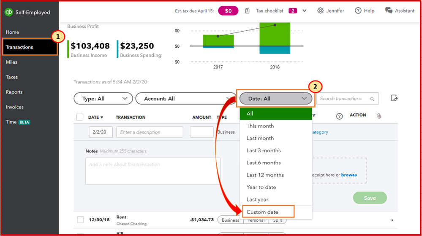Image resolution: width=422 pixels, height=236 pixels.
Task: Click the Enter a description field
Action: 150,132
